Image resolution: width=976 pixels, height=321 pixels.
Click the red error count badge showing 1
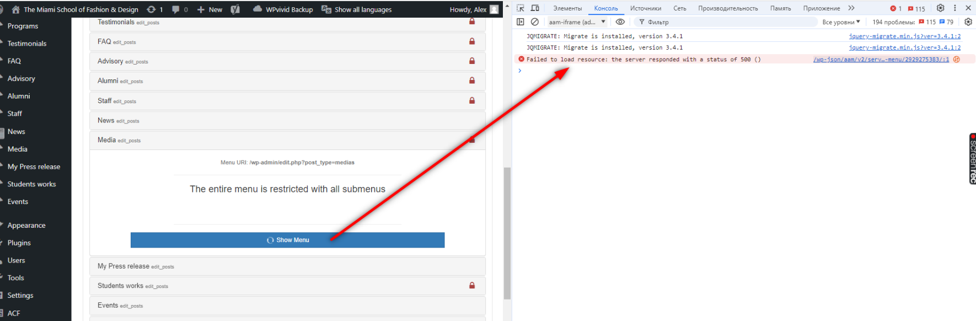[896, 9]
